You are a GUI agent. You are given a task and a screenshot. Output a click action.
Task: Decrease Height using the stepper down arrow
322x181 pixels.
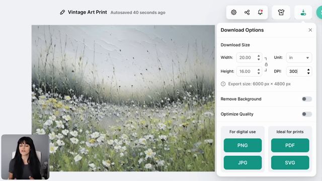click(259, 73)
